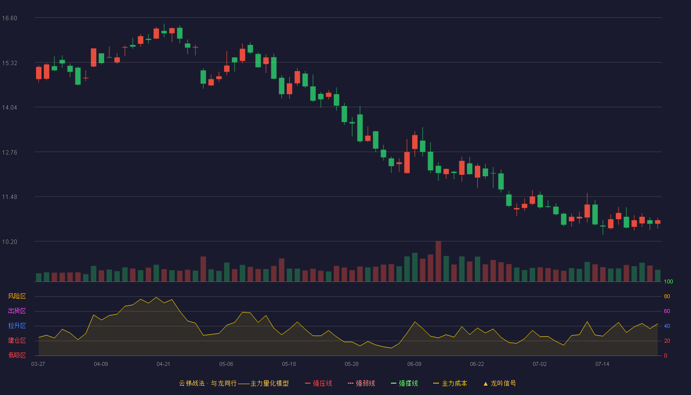Click the 云梯战法 主力量化模型 legend title
This screenshot has height=395, width=691.
click(x=234, y=383)
